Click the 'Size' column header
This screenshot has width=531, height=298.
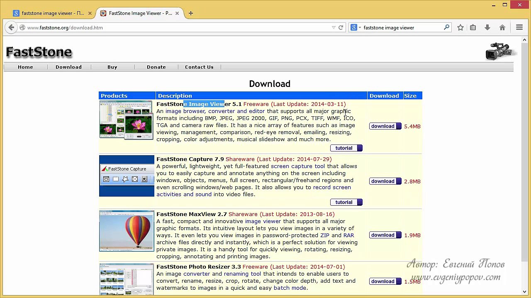click(x=410, y=96)
